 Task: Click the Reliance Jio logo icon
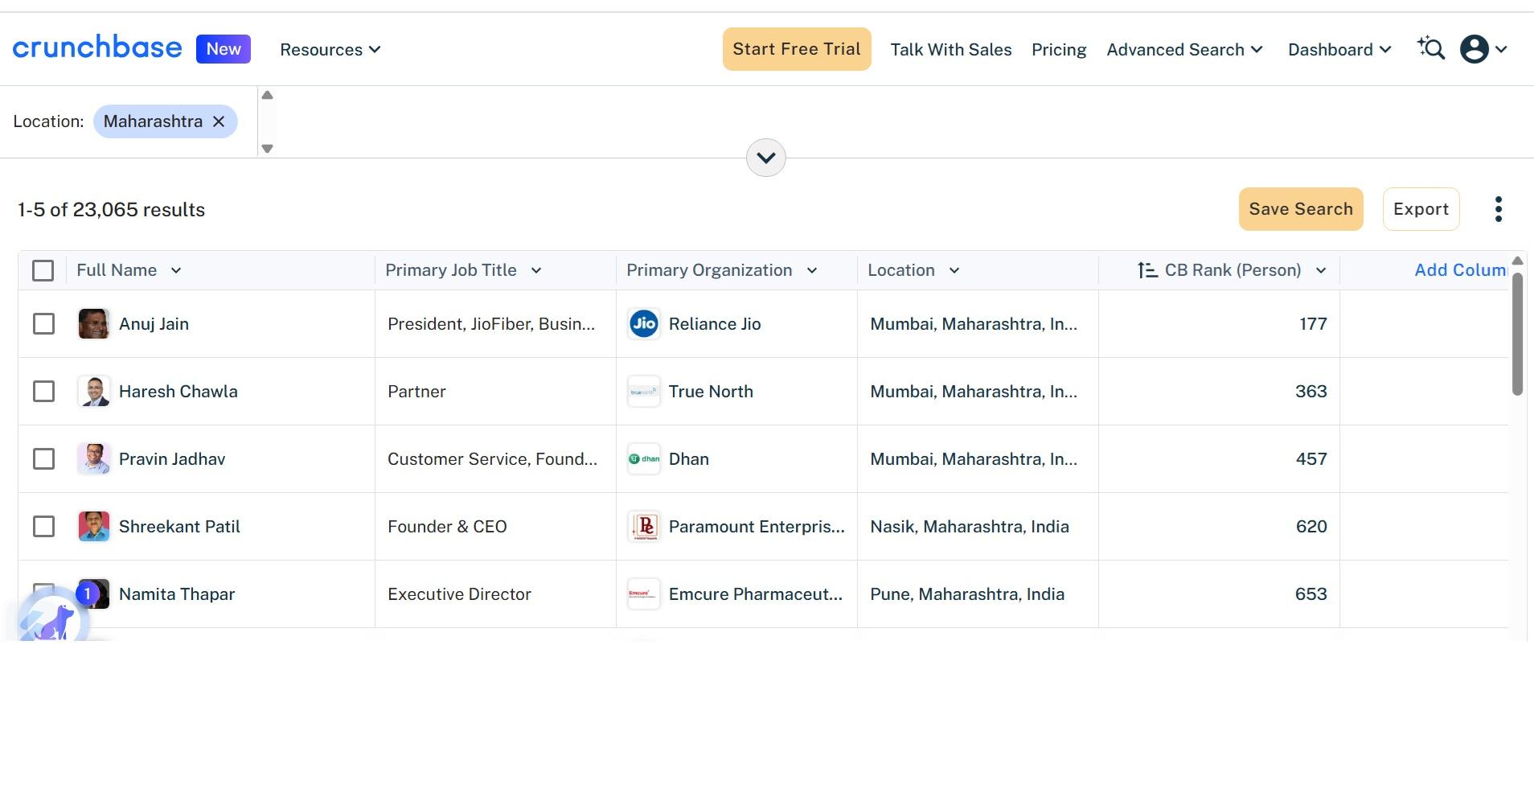(x=643, y=324)
